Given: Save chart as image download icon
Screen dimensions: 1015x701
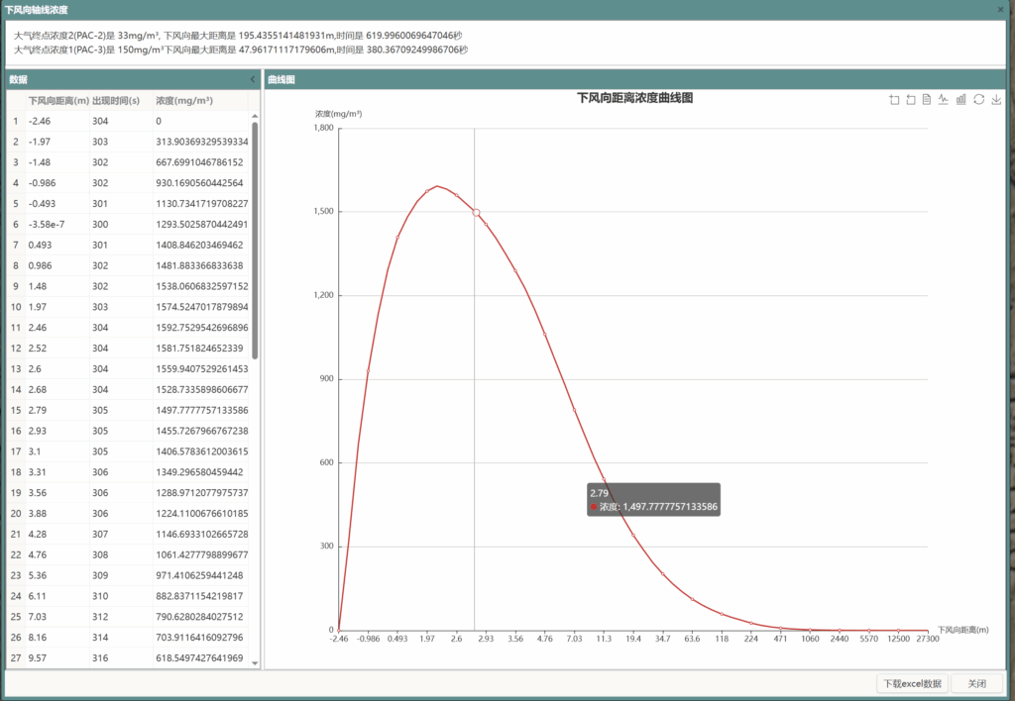Looking at the screenshot, I should [996, 99].
